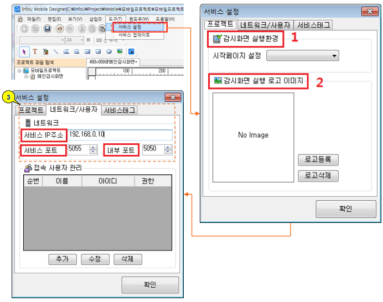Open the 보기(V) menu

pos(75,19)
